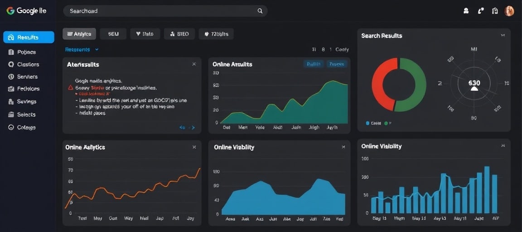
Task: Click the Caefy label above the charts
Action: pyautogui.click(x=342, y=49)
